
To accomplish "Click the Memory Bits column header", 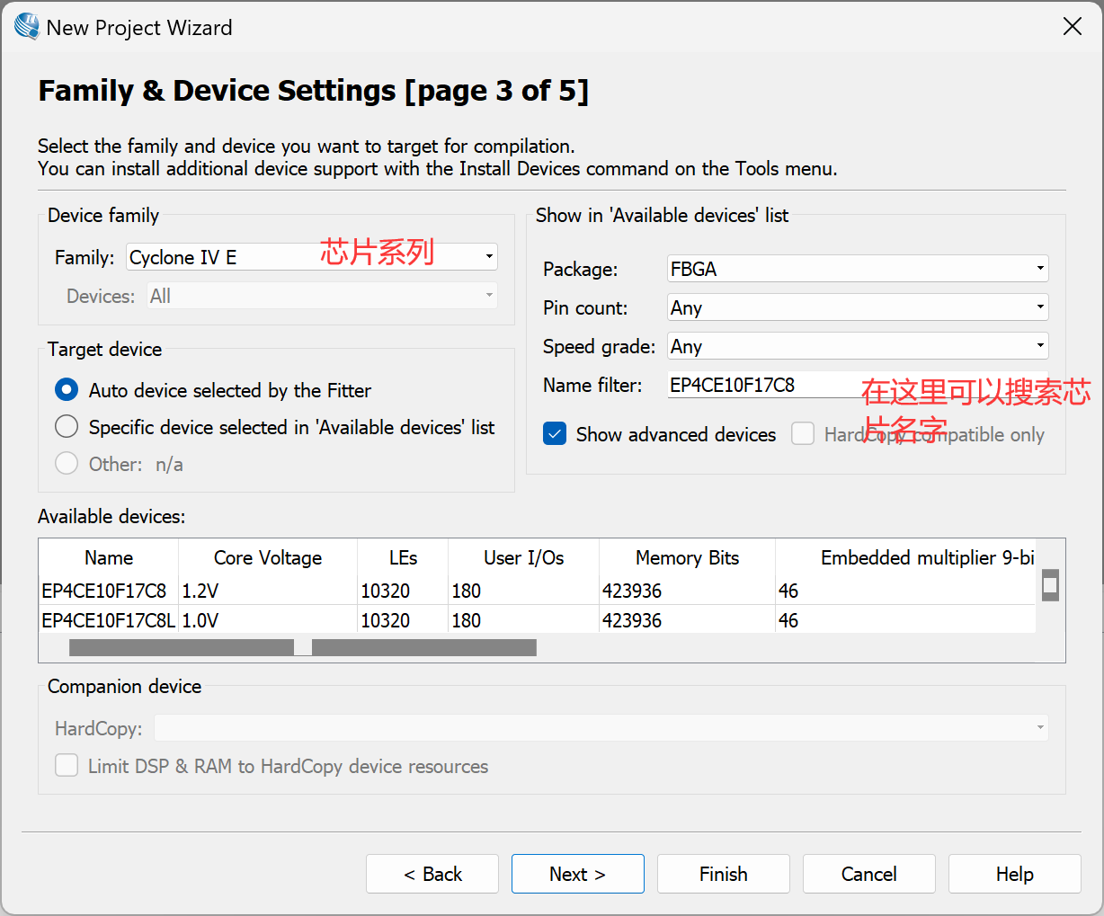I will click(687, 557).
